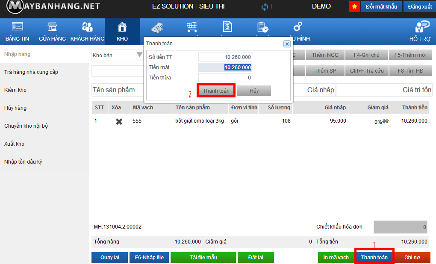The width and height of the screenshot is (436, 264).
Task: Click the green In mã vạch button
Action: tap(336, 258)
